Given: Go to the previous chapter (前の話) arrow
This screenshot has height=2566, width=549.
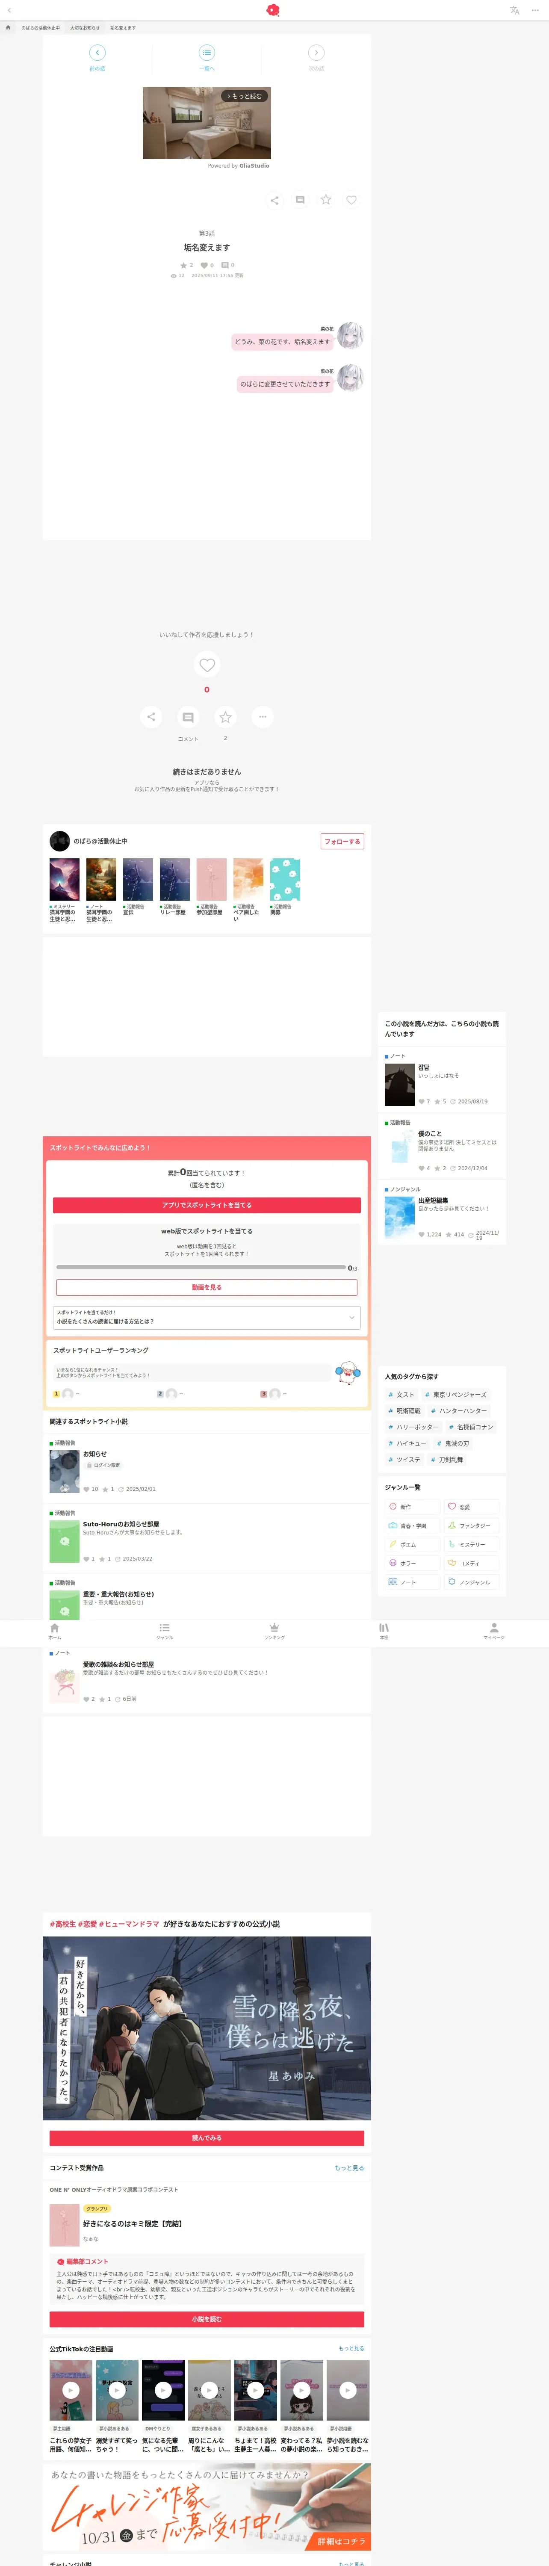Looking at the screenshot, I should (97, 53).
